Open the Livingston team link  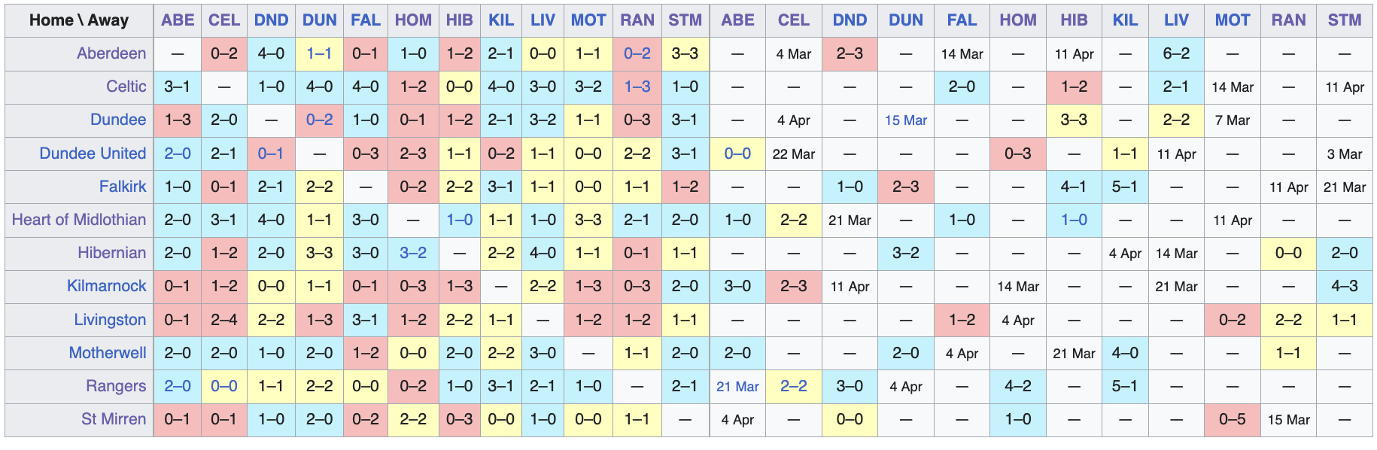coord(110,320)
